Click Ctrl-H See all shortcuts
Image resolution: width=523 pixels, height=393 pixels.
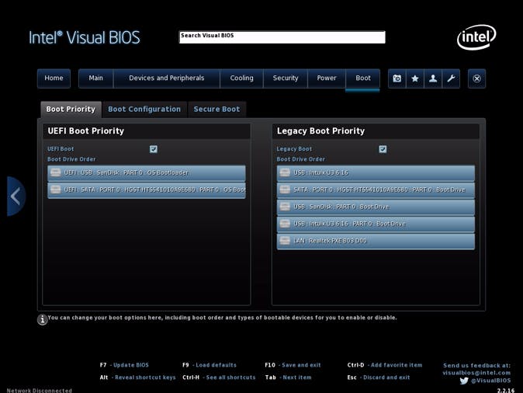tap(219, 377)
